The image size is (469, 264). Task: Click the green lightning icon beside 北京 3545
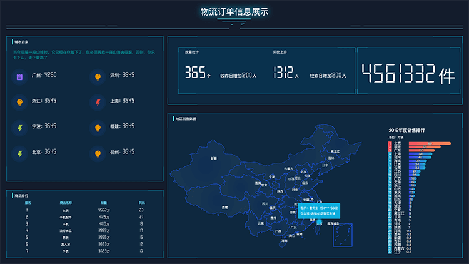(x=19, y=154)
